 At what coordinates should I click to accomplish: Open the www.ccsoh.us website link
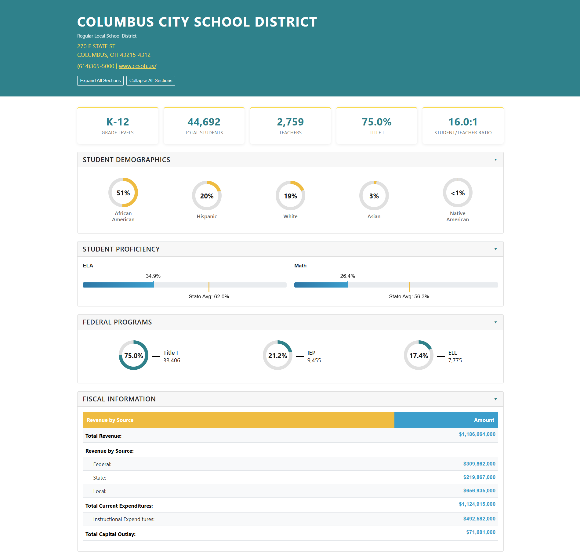click(x=138, y=66)
